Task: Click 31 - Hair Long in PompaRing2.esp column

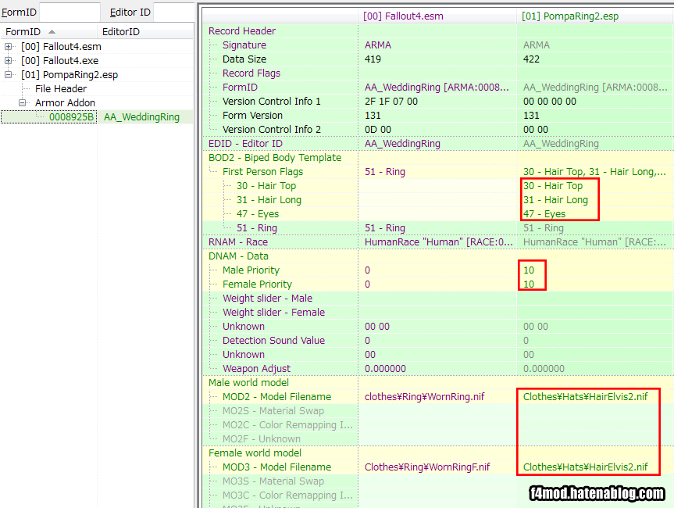Action: point(555,200)
